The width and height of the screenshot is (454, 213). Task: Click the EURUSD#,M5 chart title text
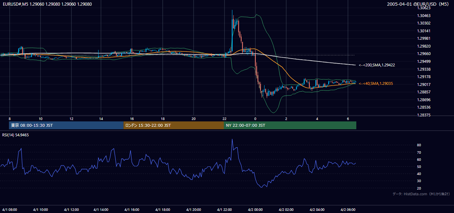[47, 4]
